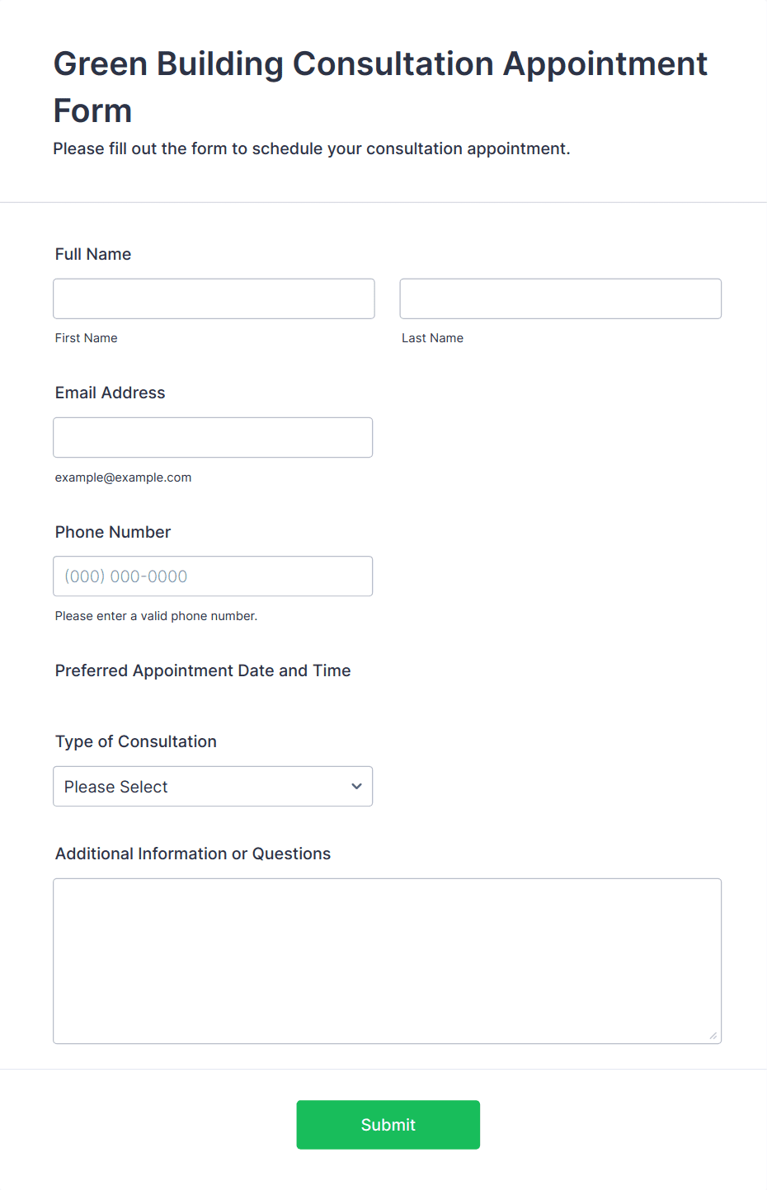Screen dimensions: 767x1190
Task: Click the Full Name label
Action: click(93, 254)
